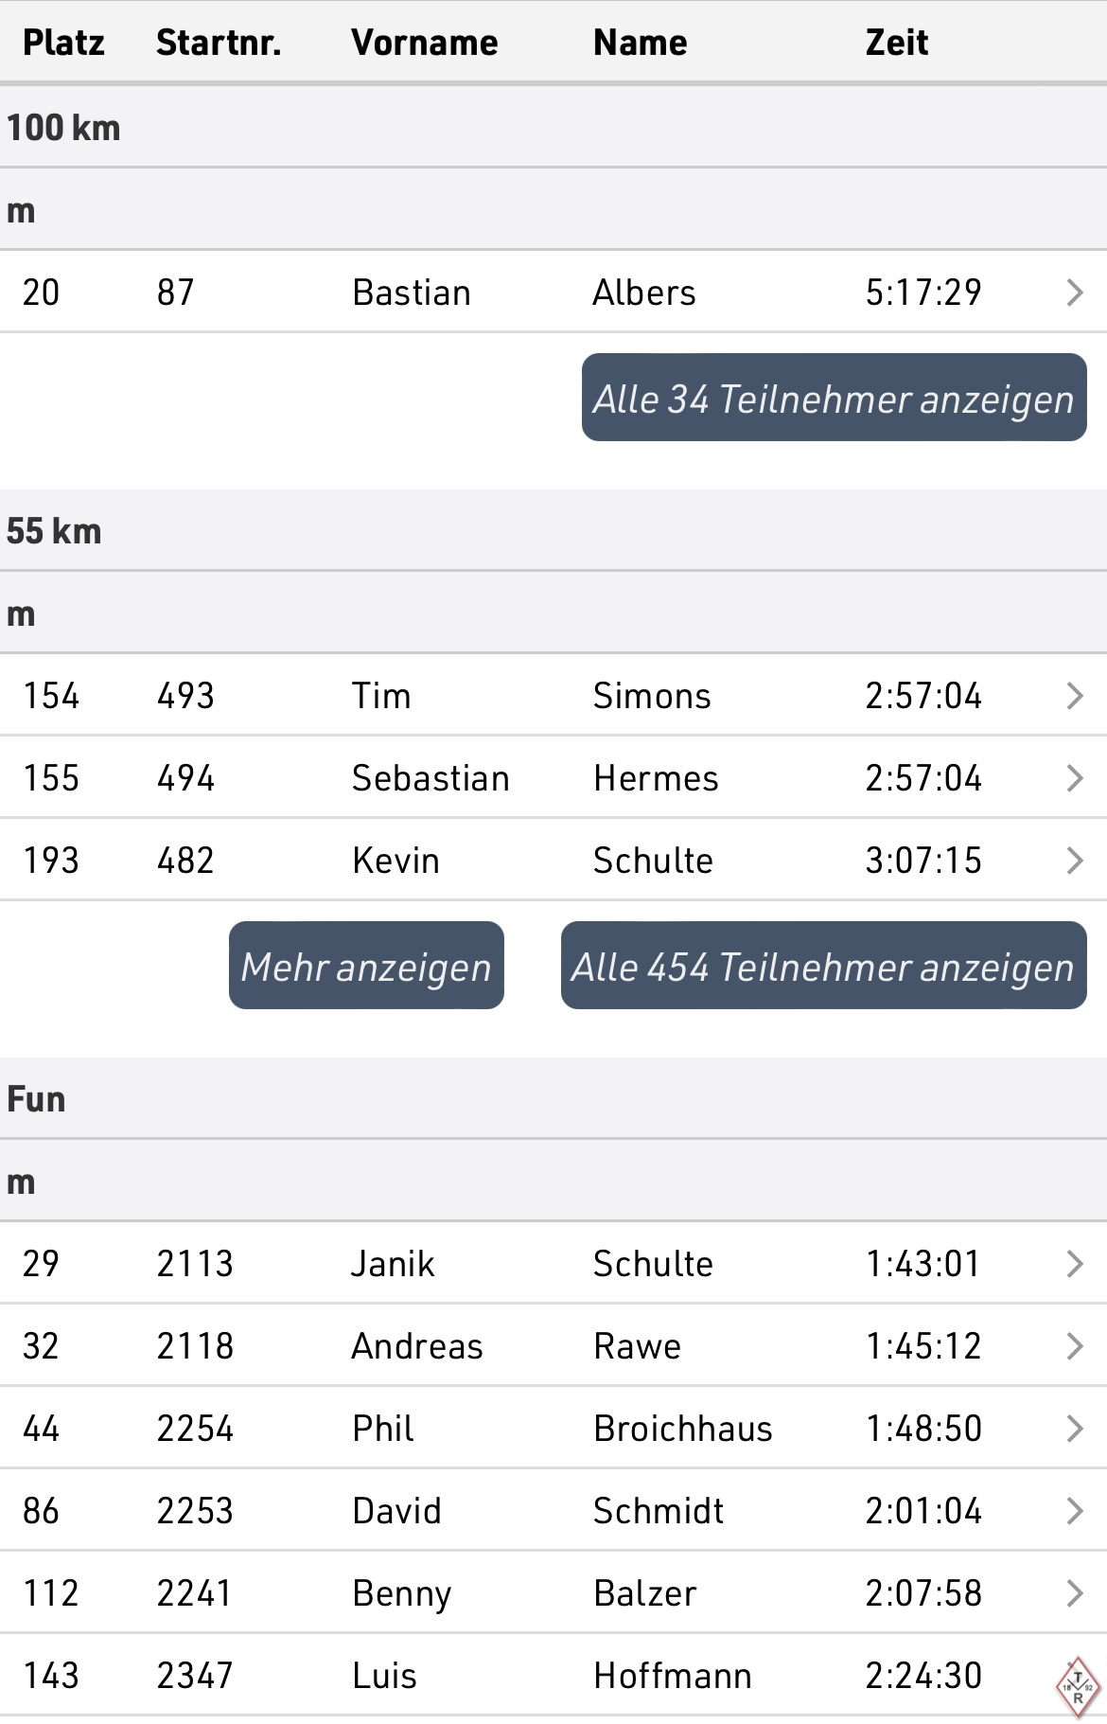Tap the diamond TR logo icon
The width and height of the screenshot is (1107, 1724).
1077,1686
